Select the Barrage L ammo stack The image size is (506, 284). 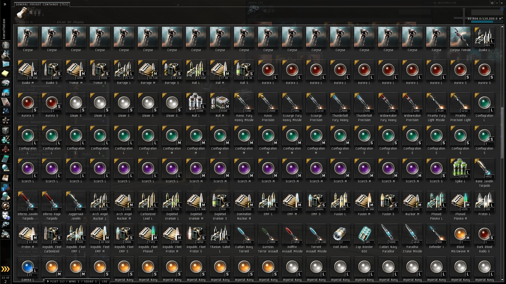(124, 70)
